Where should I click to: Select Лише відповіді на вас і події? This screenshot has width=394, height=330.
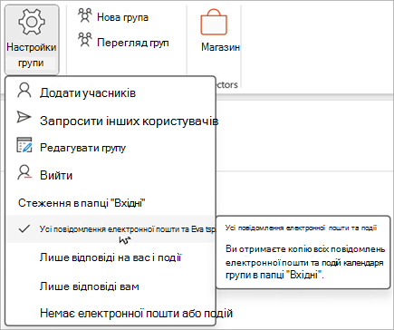pyautogui.click(x=111, y=257)
